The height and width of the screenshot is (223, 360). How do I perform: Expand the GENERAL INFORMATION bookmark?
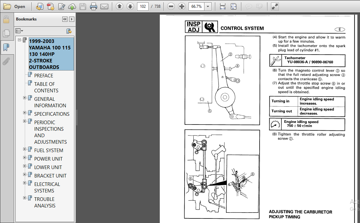tap(24, 98)
